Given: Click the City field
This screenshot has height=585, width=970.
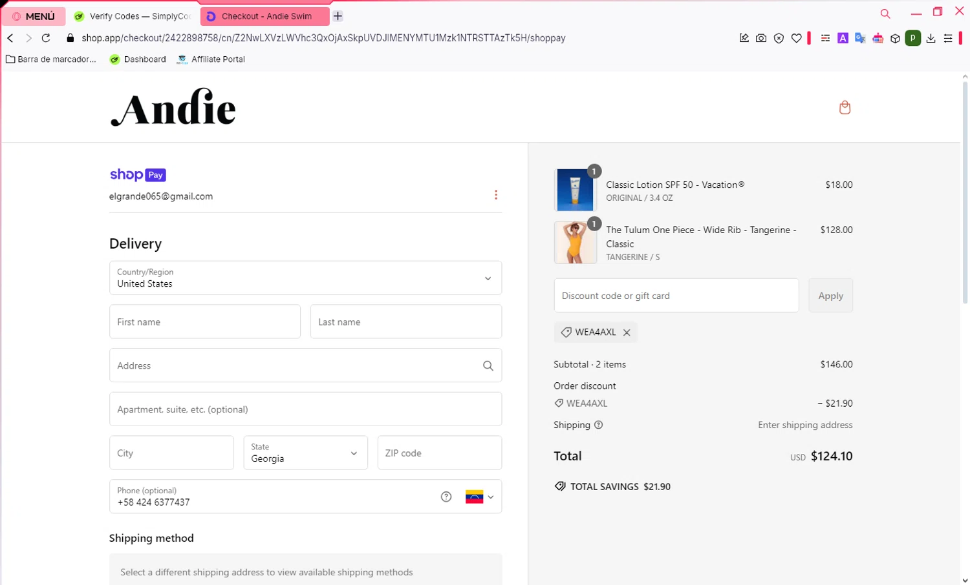Looking at the screenshot, I should [171, 453].
